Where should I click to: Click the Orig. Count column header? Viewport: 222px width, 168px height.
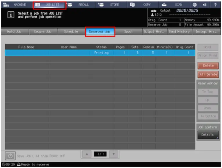pos(184,47)
